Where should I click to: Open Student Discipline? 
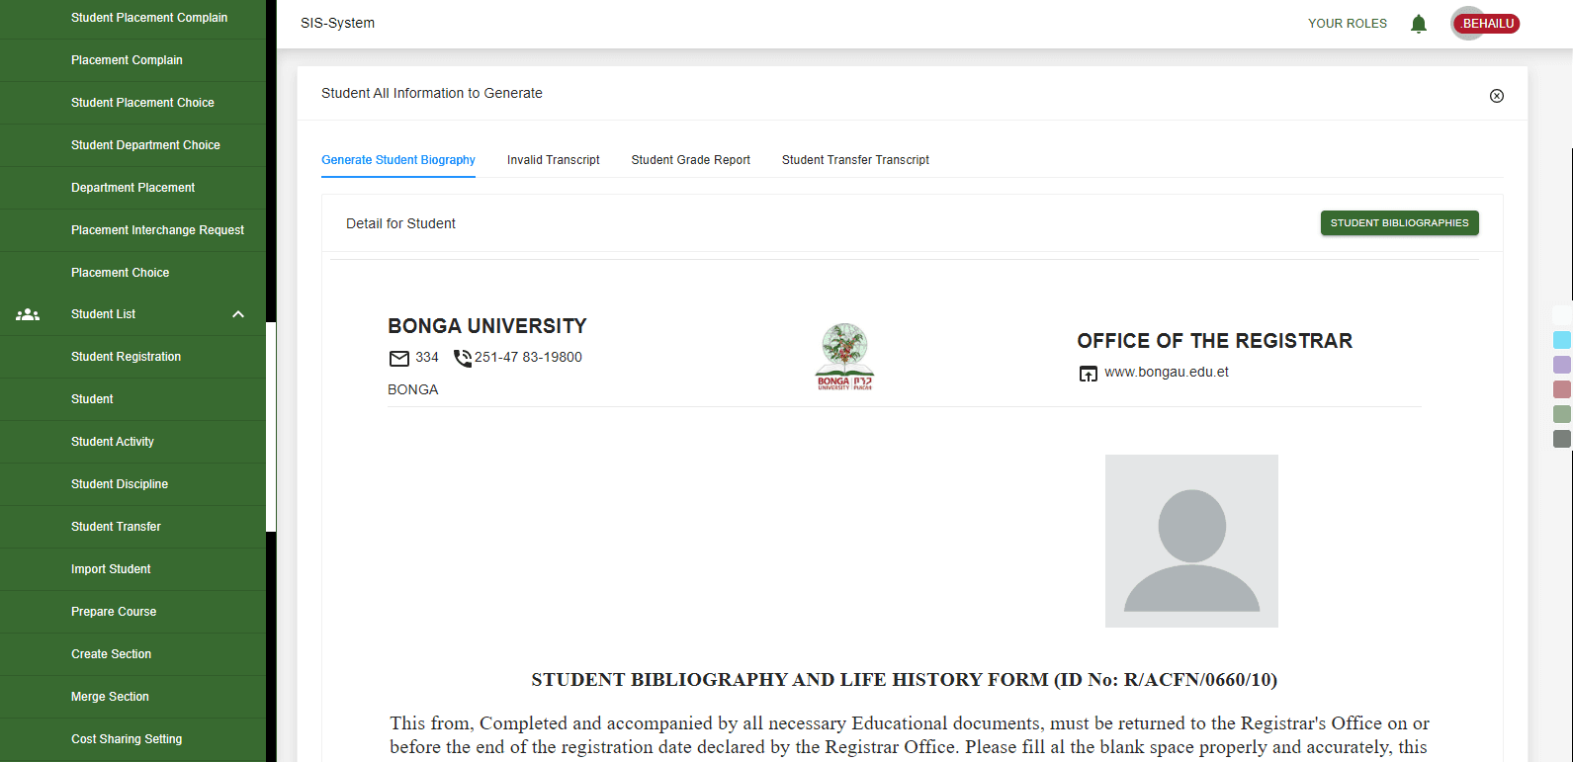point(132,484)
